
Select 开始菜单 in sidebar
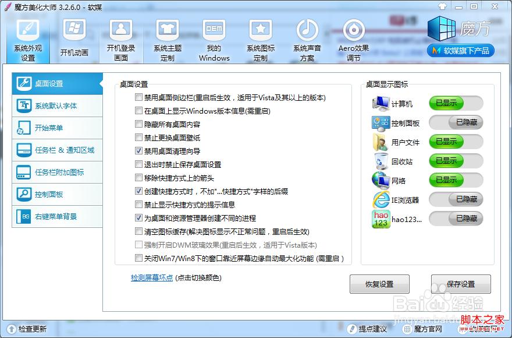click(x=57, y=128)
